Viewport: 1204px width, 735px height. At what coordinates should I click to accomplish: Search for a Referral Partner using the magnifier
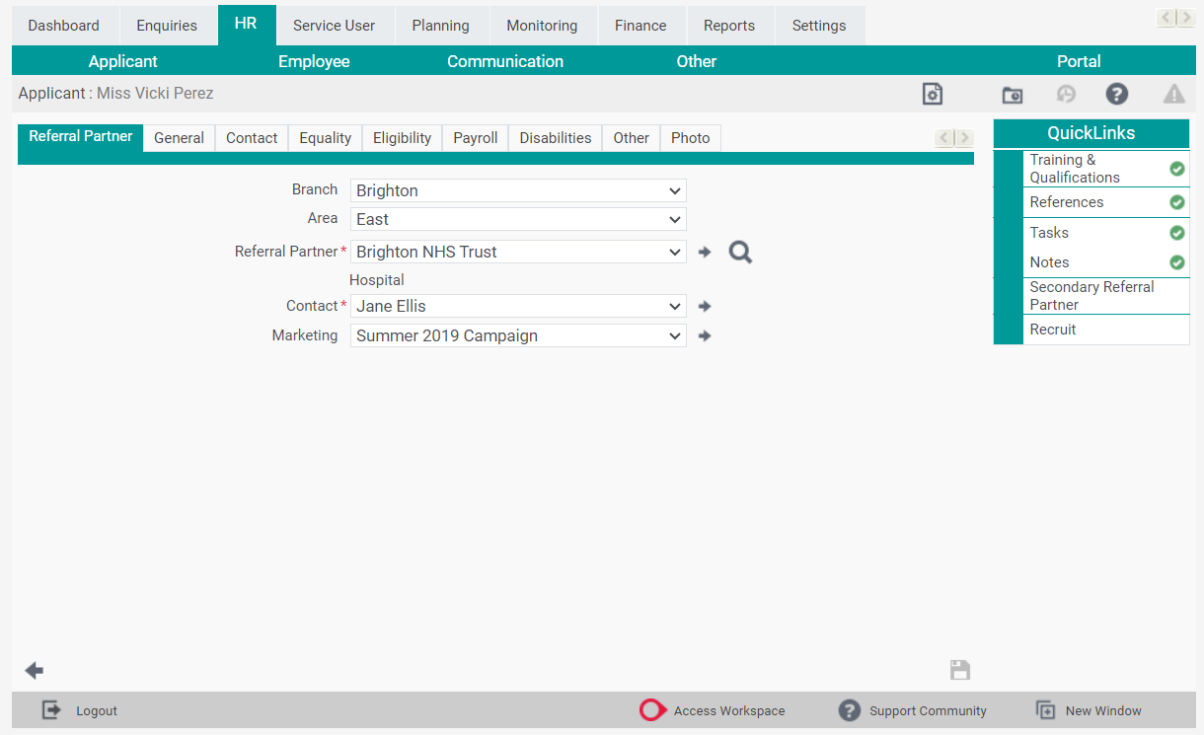[740, 252]
